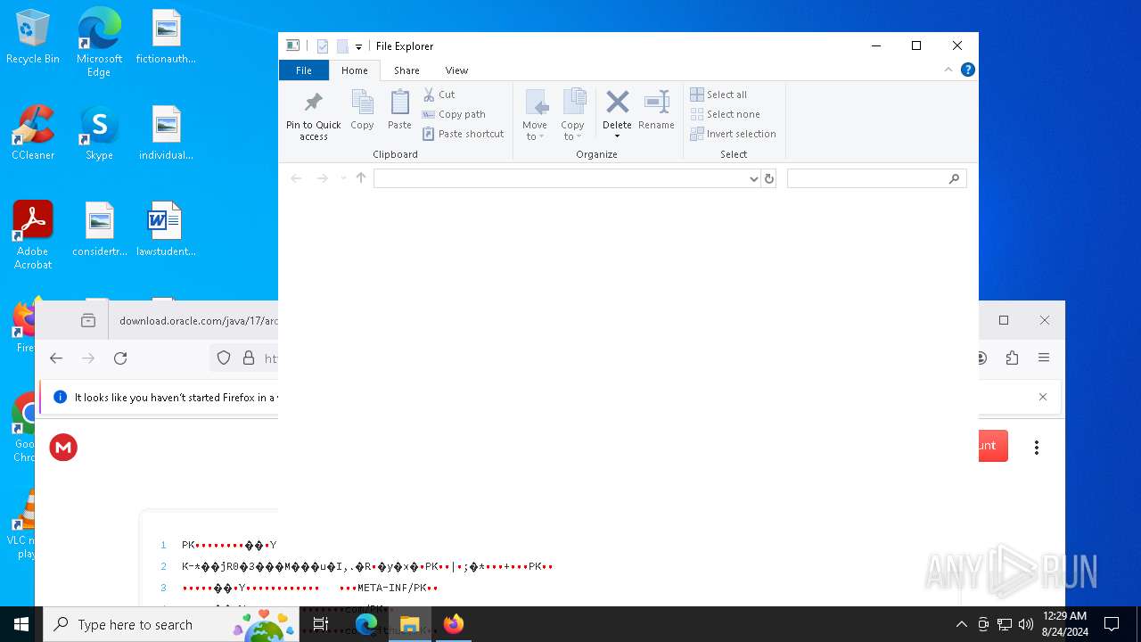The height and width of the screenshot is (642, 1141).
Task: Click Explorer Refresh button
Action: pos(769,178)
